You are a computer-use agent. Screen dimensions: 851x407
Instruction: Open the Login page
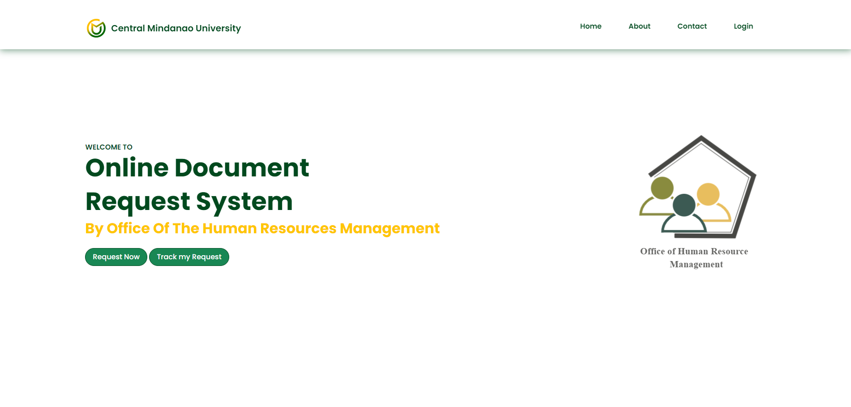tap(743, 26)
